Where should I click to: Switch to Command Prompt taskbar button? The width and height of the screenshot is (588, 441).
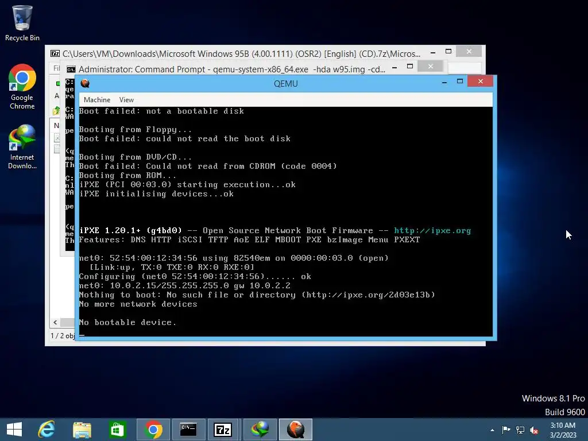(188, 430)
